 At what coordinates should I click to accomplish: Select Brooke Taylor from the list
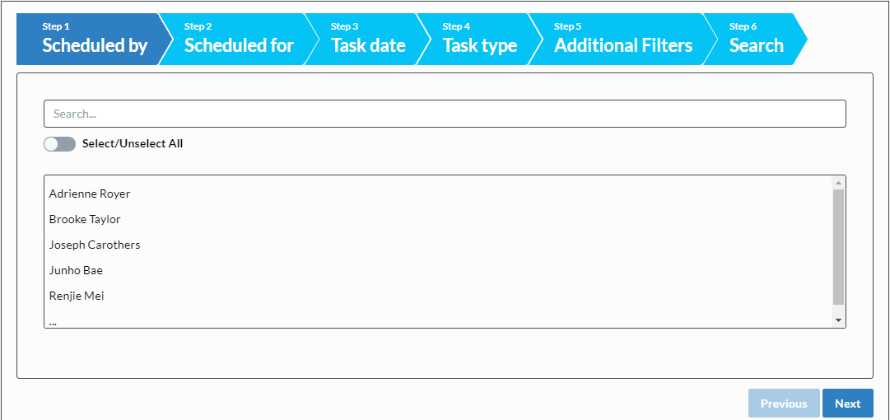(x=437, y=219)
